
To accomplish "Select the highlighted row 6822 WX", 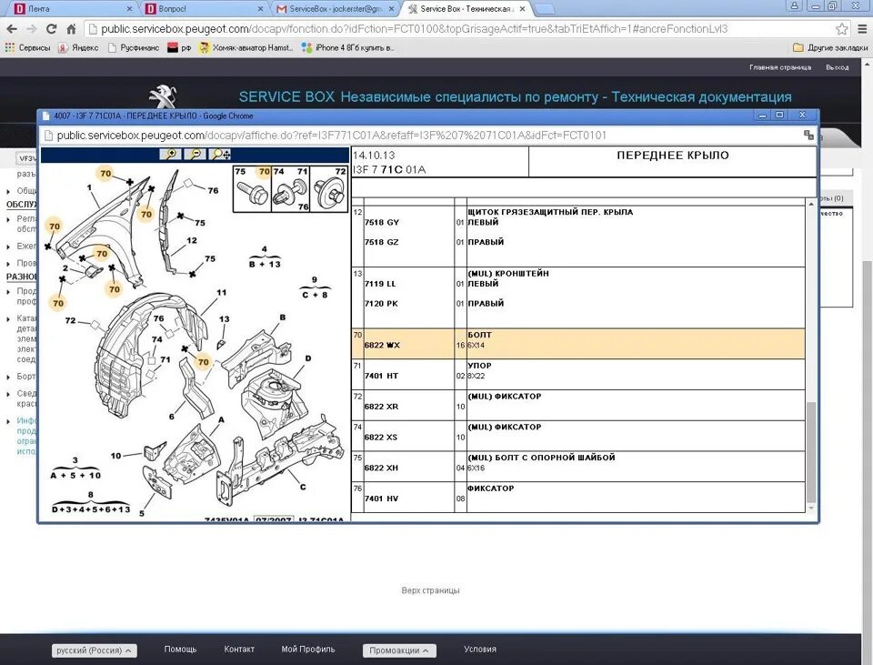I will point(578,343).
